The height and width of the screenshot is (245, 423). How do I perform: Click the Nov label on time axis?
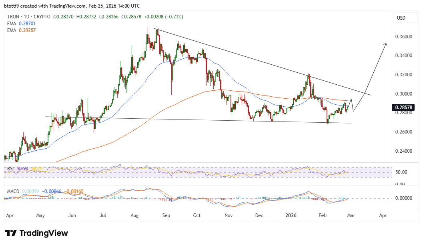(x=229, y=215)
